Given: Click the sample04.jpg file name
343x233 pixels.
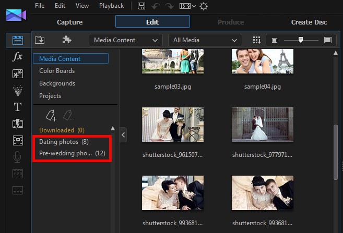Looking at the screenshot, I should 263,87.
